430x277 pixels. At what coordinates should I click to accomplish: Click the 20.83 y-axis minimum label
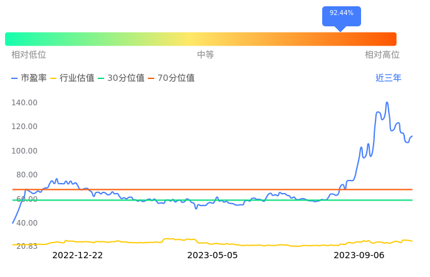click(26, 246)
